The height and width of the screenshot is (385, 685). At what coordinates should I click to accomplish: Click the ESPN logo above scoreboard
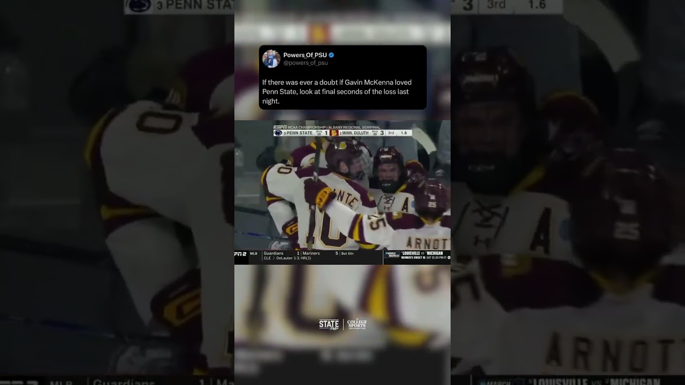pyautogui.click(x=280, y=127)
